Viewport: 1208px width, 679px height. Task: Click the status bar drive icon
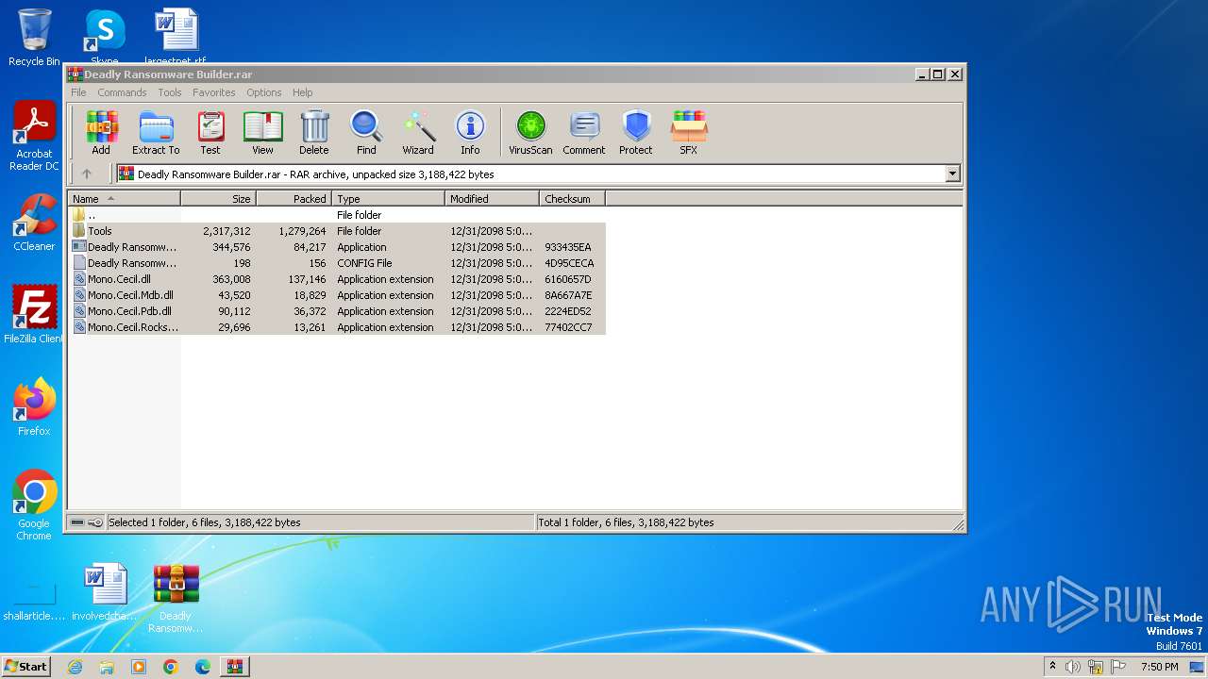click(x=77, y=522)
